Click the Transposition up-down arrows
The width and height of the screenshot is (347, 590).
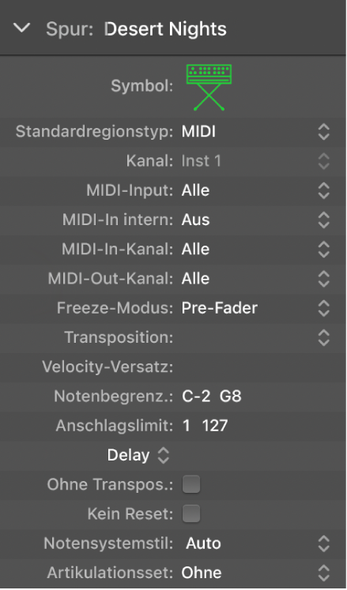tap(323, 337)
